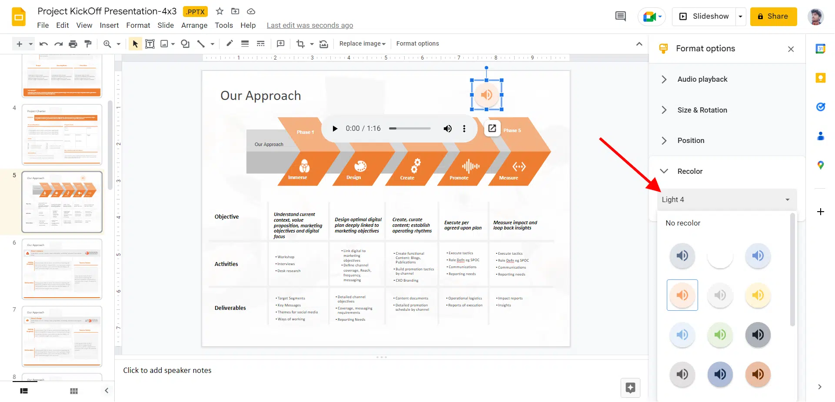Start the Slideshow

click(x=704, y=17)
